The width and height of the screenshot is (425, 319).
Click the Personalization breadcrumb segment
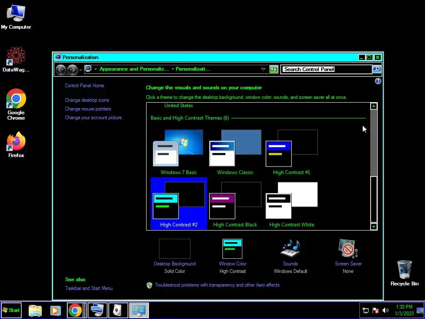pos(193,69)
